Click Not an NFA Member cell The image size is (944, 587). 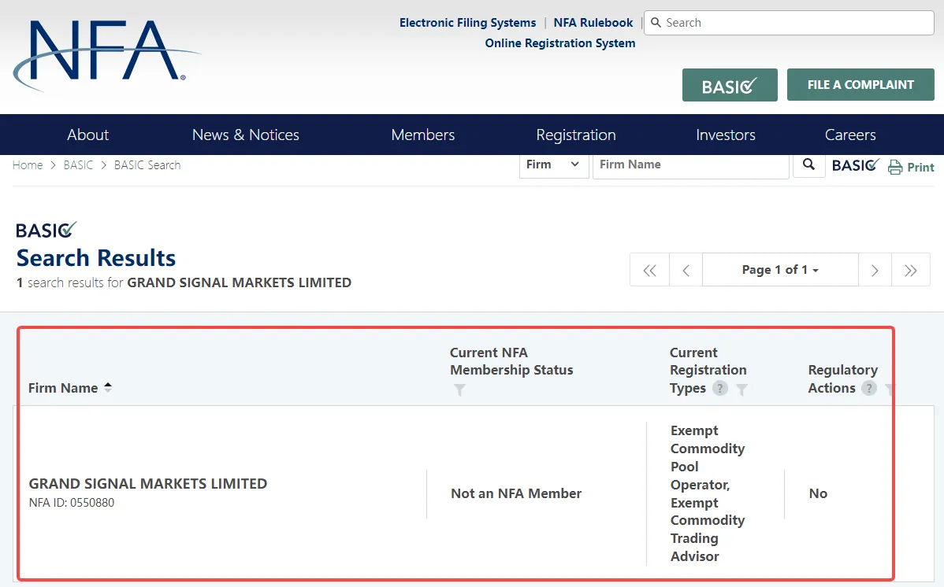516,494
